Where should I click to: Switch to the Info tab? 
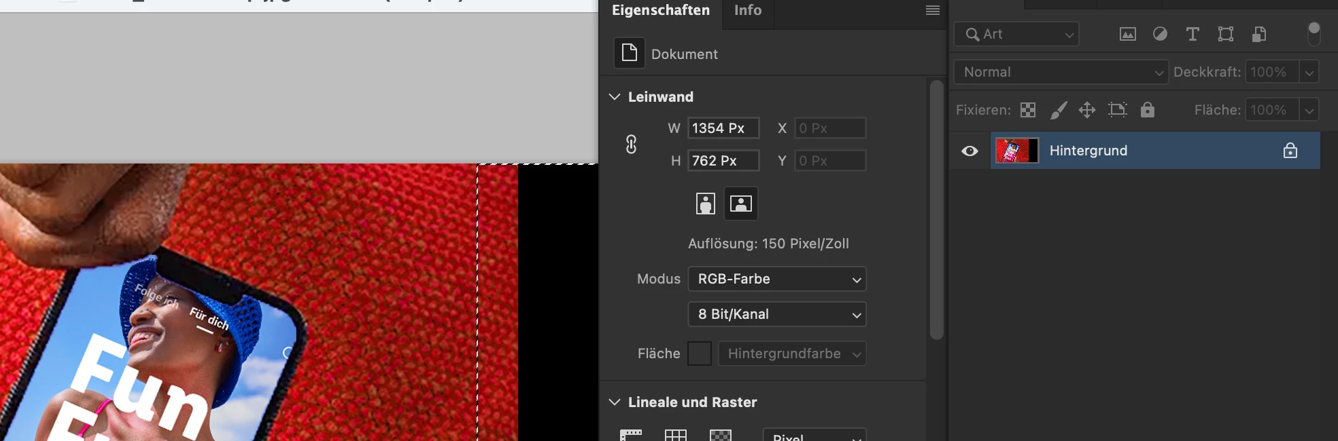click(x=748, y=10)
